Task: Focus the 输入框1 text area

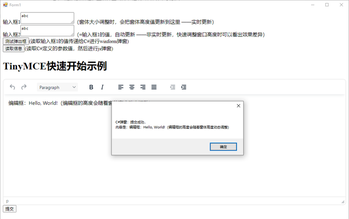Action: (x=47, y=18)
